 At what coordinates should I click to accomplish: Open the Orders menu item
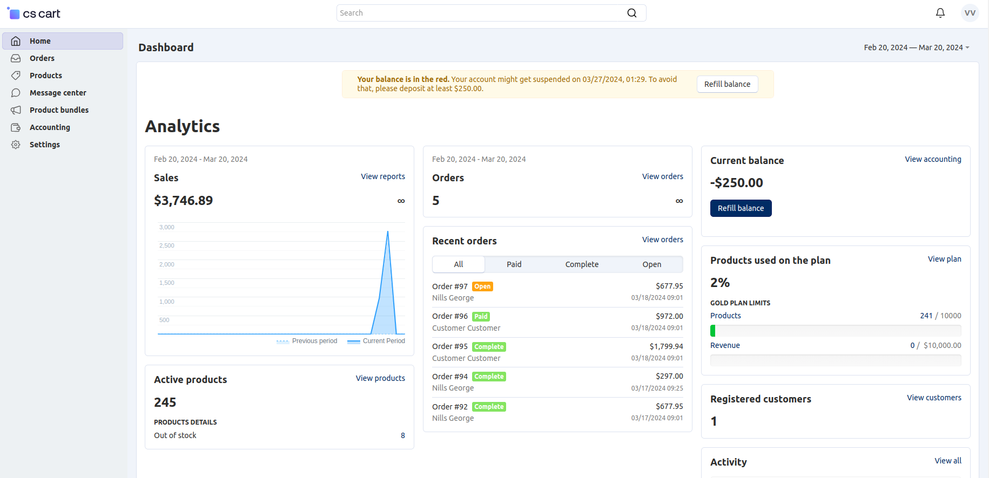coord(63,58)
